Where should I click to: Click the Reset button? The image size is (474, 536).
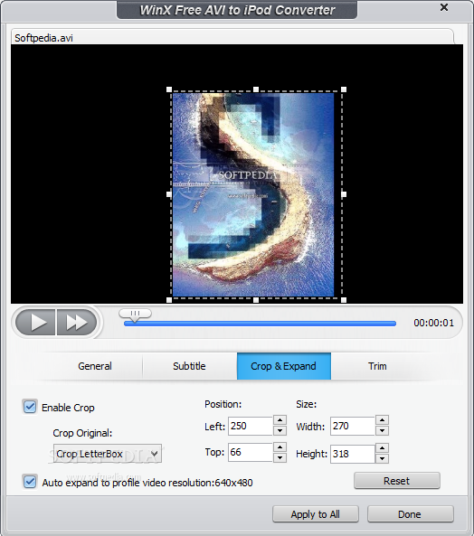(397, 481)
